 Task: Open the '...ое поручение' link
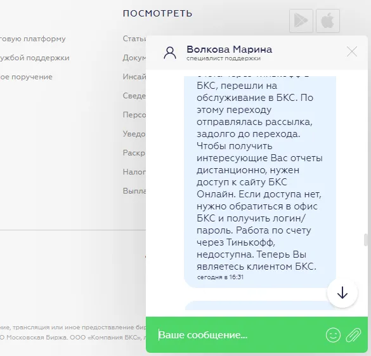click(x=26, y=77)
